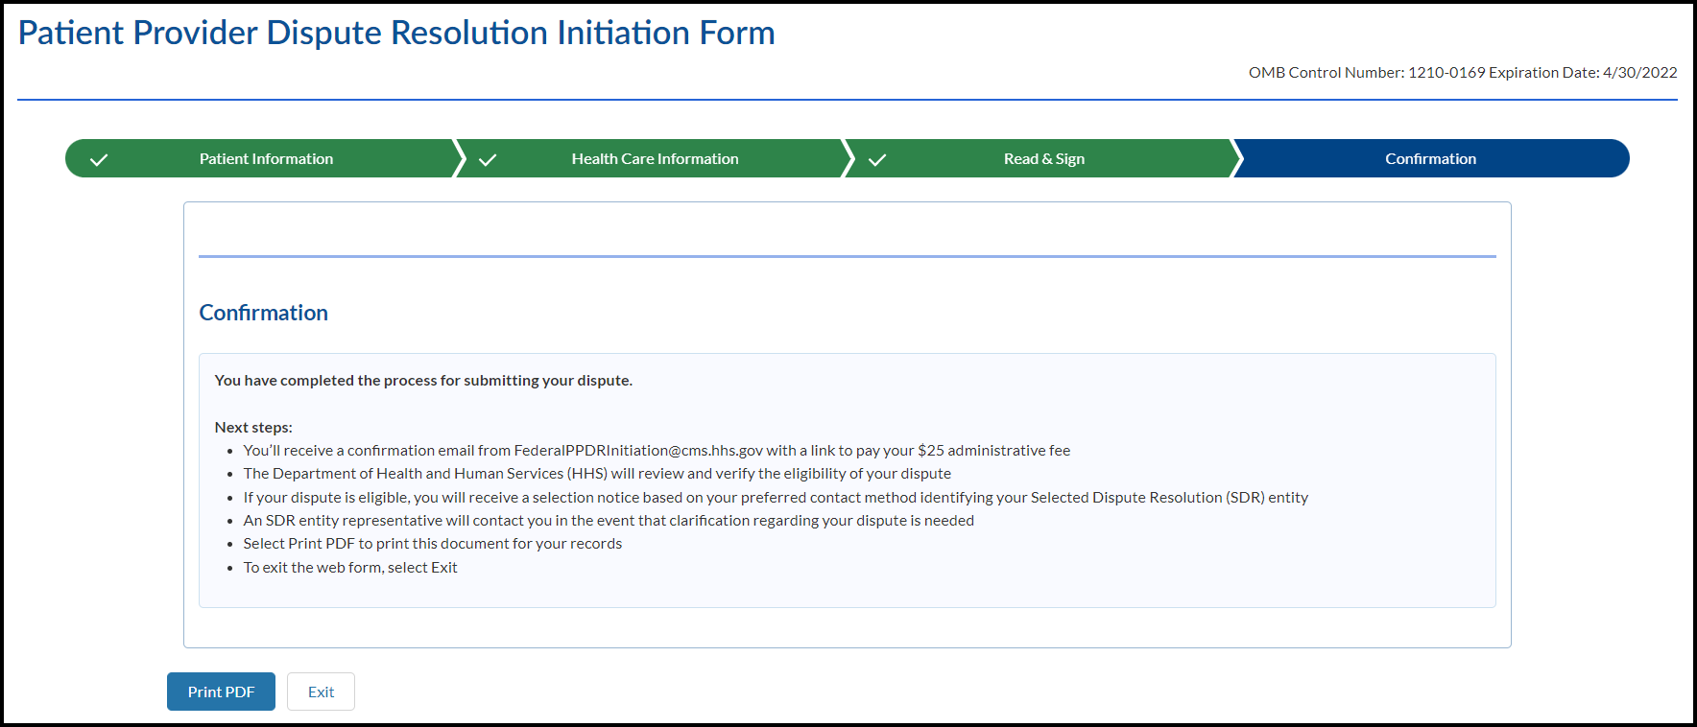Open the Health Care Information step
Viewport: 1697px width, 727px height.
(655, 159)
